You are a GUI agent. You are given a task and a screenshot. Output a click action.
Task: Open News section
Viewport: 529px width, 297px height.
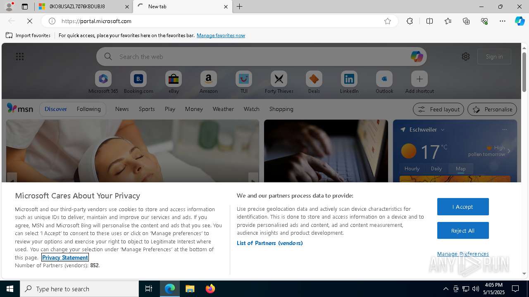122,109
